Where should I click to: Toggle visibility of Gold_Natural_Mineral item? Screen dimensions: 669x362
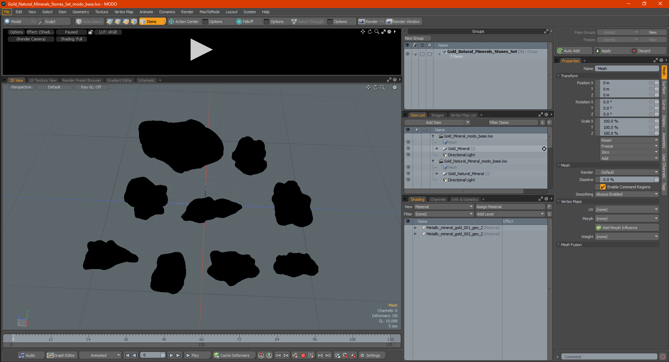pos(408,174)
